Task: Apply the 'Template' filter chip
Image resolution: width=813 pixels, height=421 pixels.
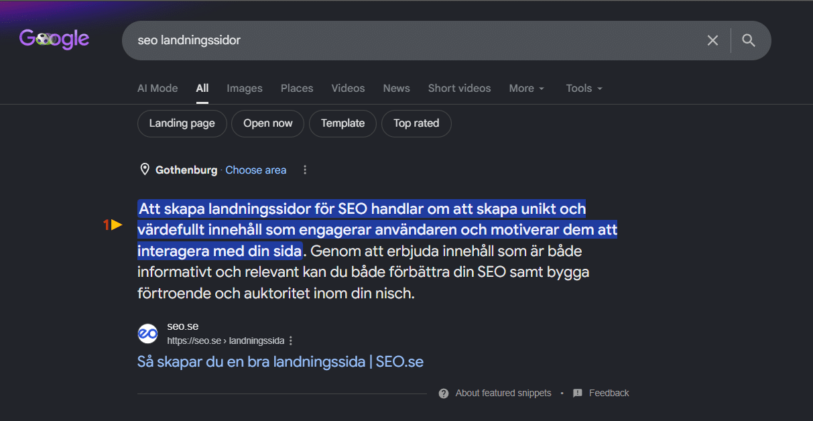Action: 343,123
